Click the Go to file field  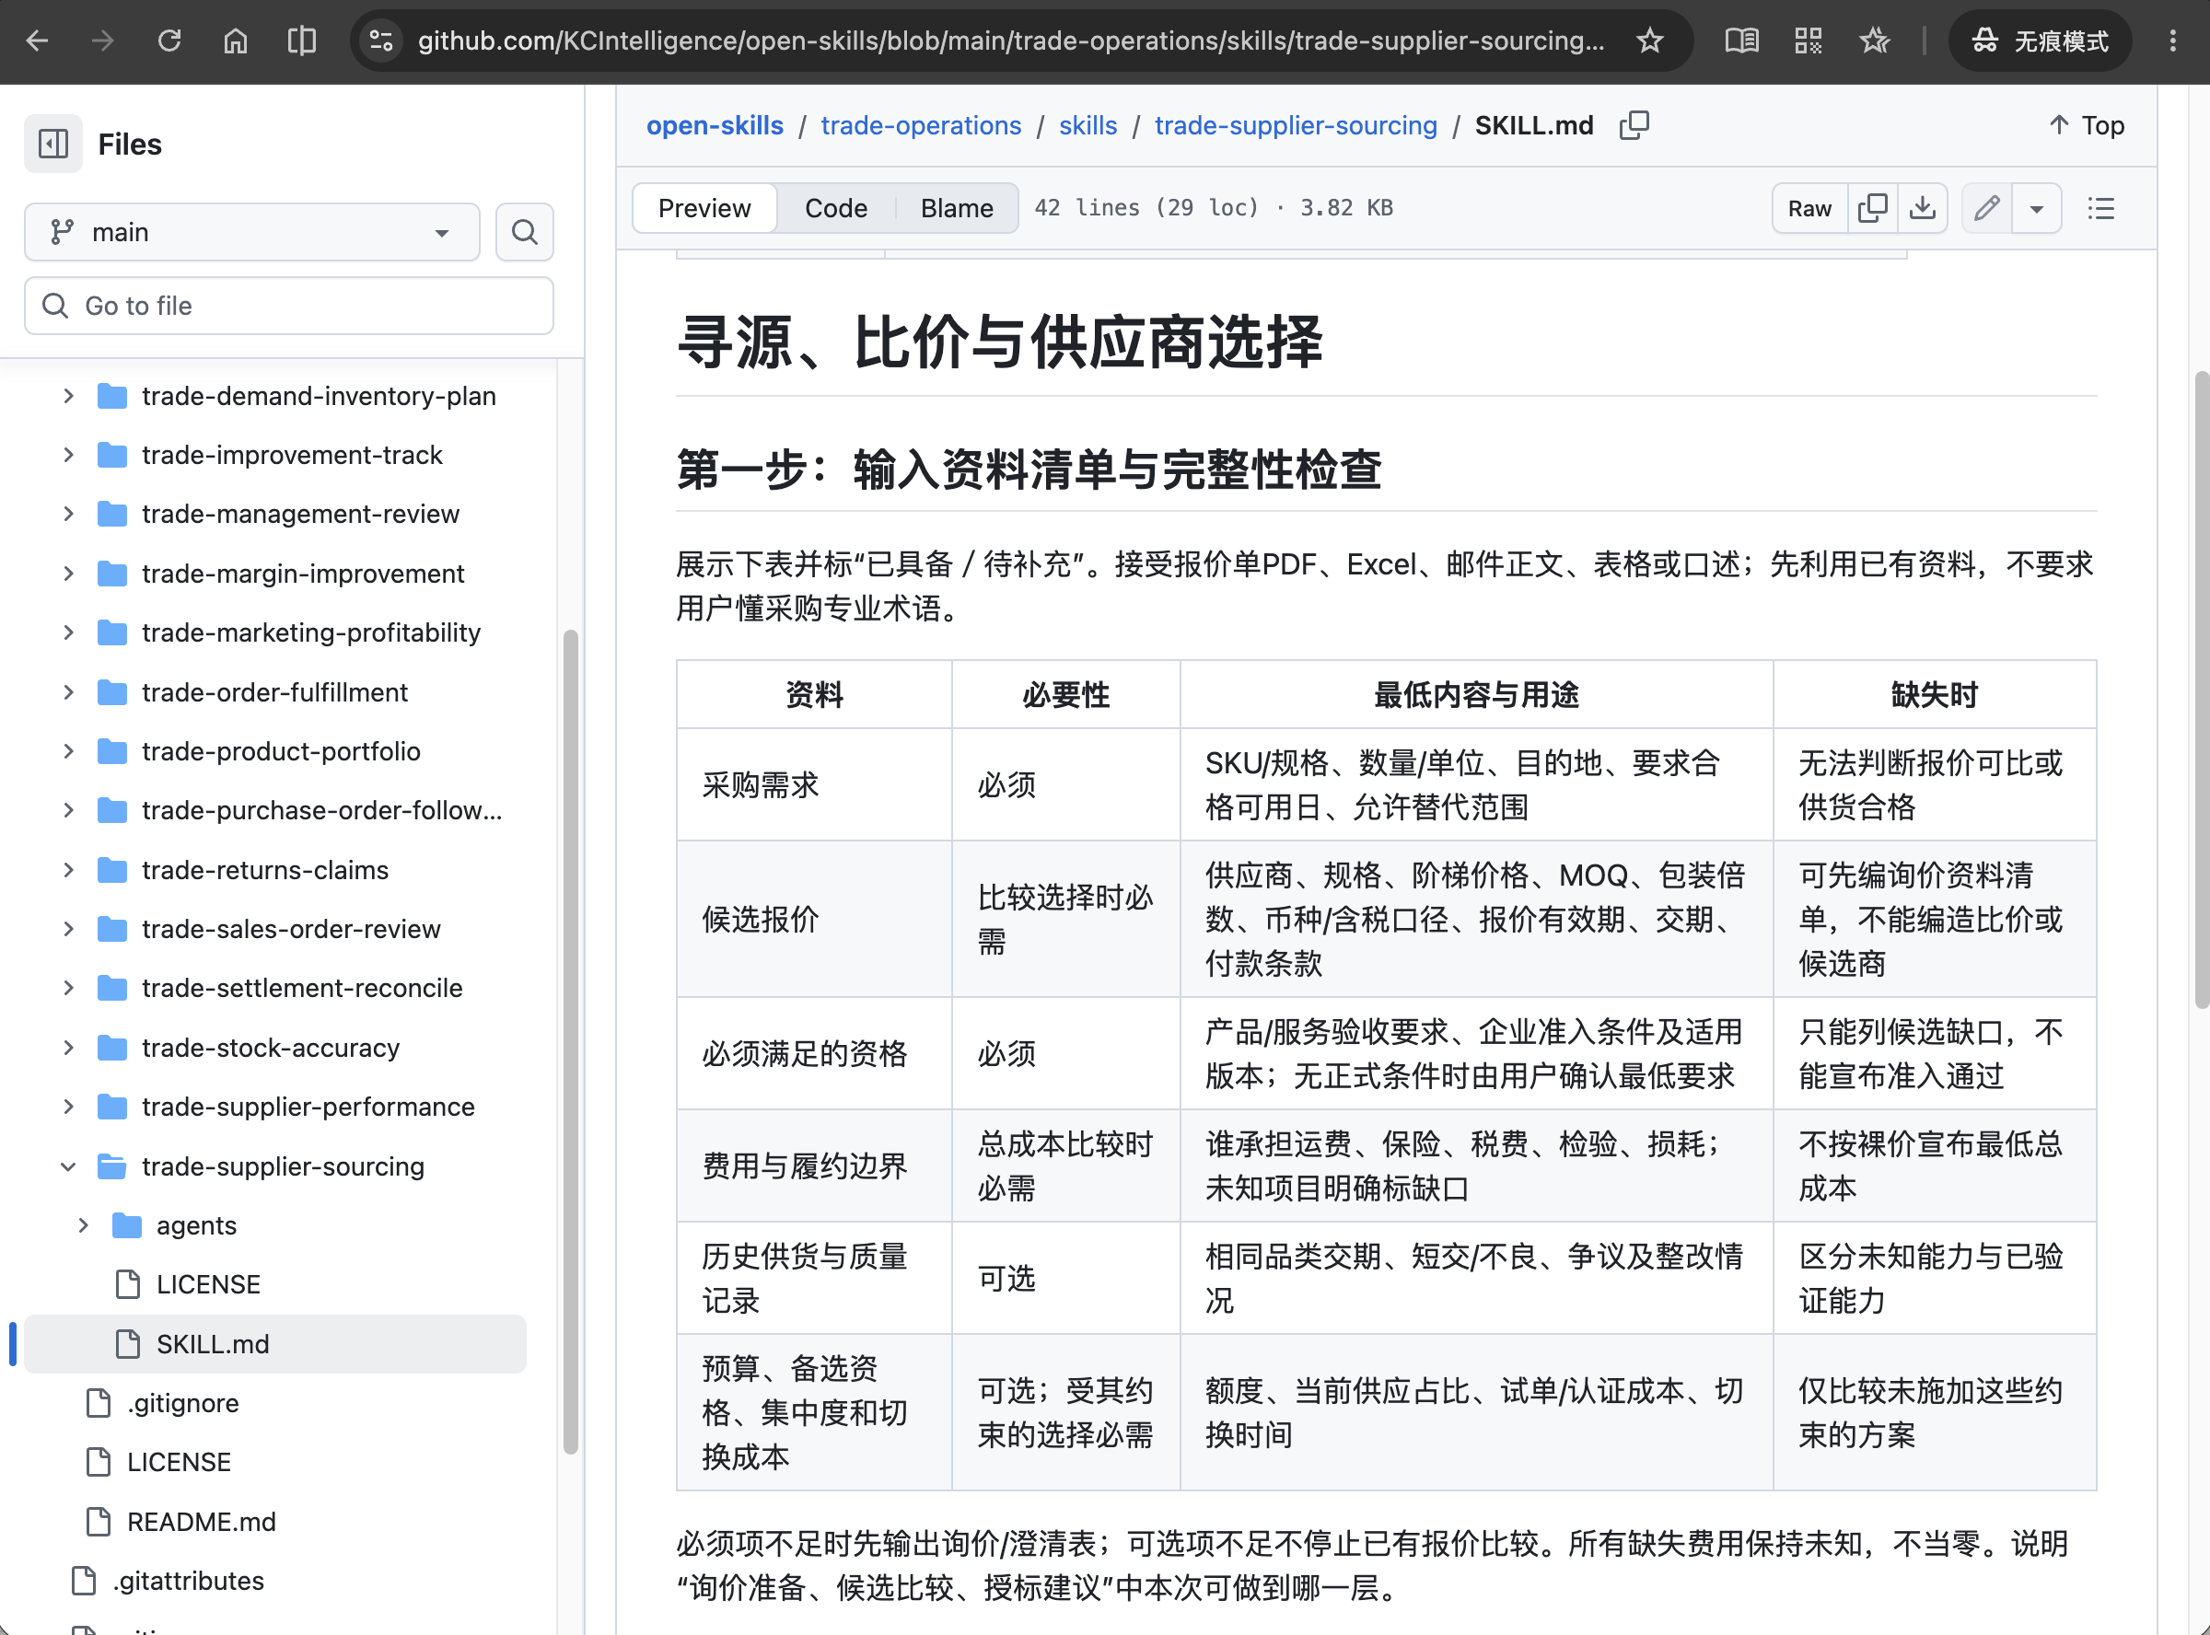point(289,306)
